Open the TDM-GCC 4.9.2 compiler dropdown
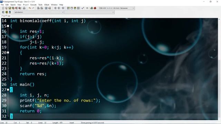 coord(116,8)
